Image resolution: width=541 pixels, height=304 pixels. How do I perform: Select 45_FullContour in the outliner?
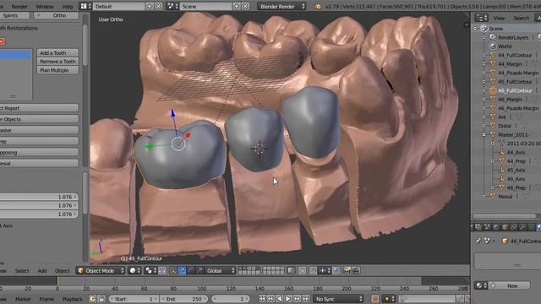coord(515,82)
